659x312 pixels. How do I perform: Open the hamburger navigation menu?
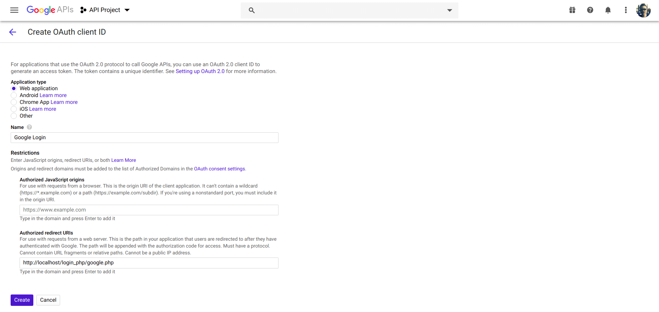pos(14,10)
